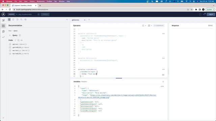The height and width of the screenshot is (121, 216).
Task: Open the help icon in header
Action: (x=200, y=14)
